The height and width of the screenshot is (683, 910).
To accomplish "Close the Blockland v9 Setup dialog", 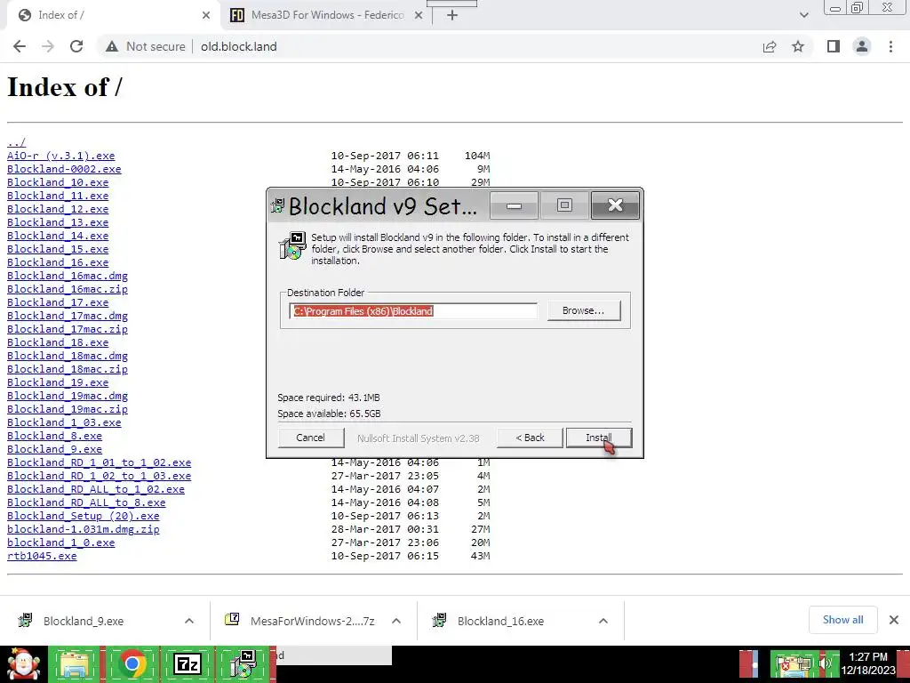I will (x=615, y=205).
